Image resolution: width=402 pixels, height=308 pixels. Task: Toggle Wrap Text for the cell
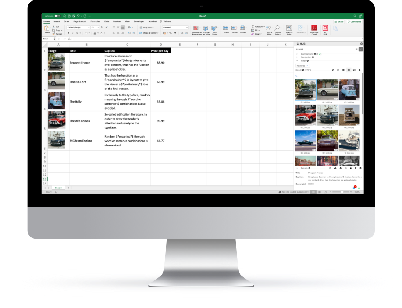[147, 28]
